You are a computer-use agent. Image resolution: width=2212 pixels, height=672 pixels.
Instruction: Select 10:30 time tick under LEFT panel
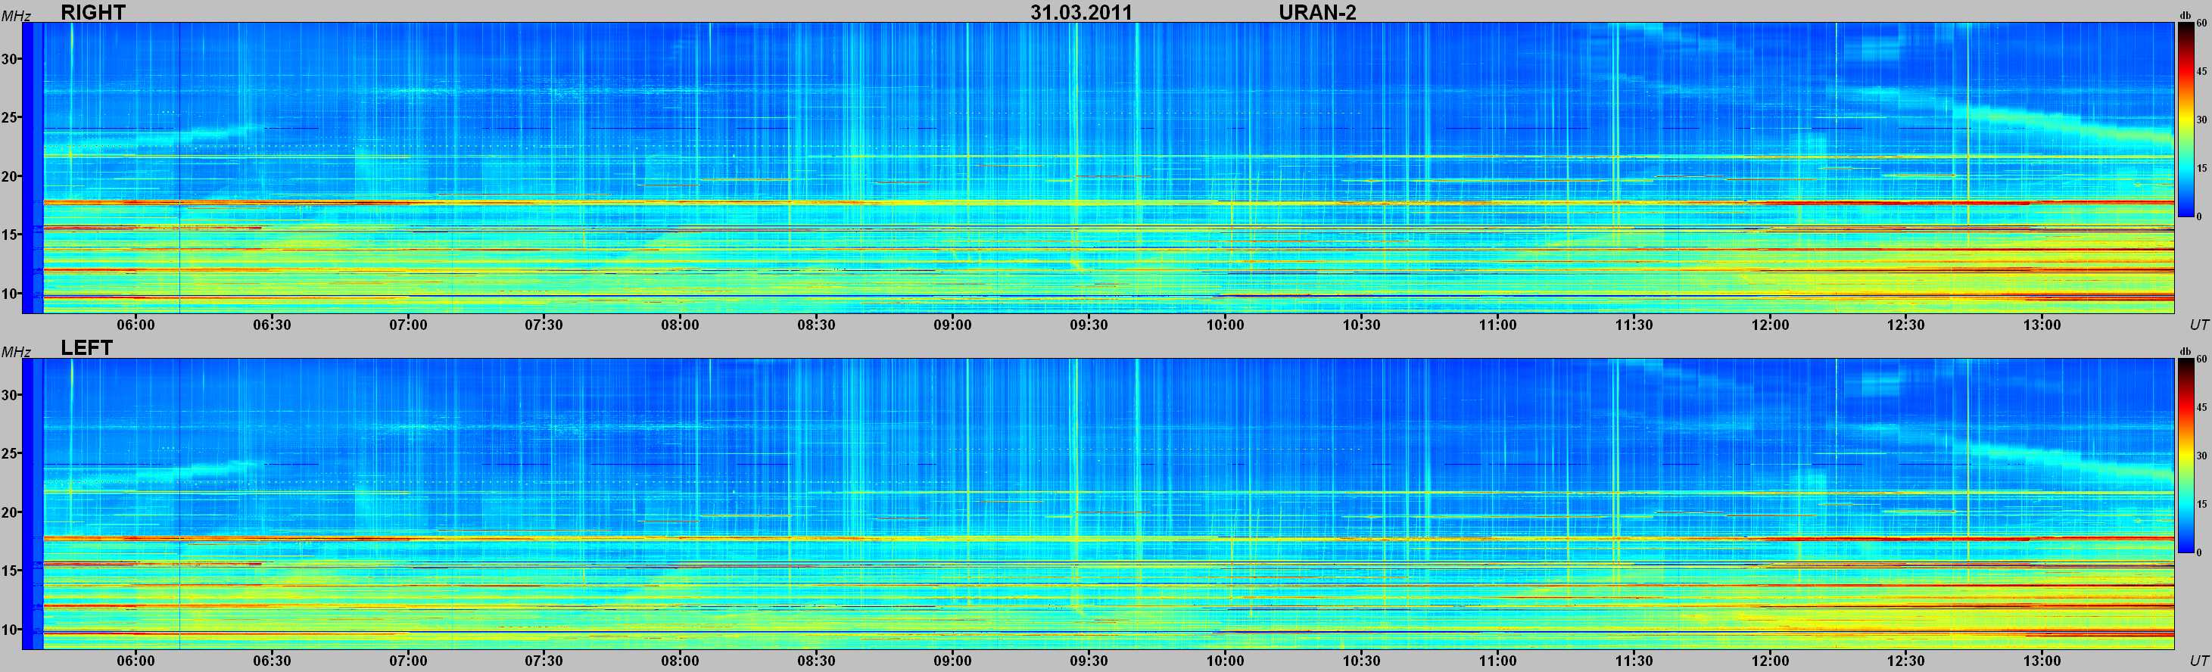pos(1361,660)
